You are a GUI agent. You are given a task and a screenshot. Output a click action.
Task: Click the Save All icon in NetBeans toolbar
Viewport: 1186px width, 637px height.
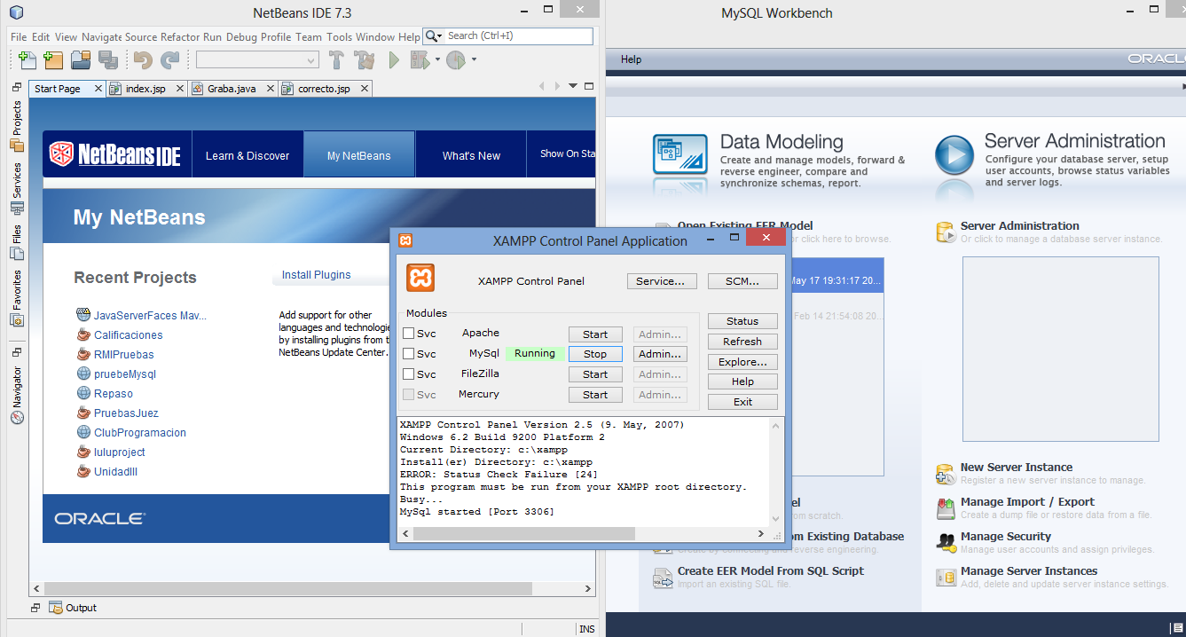[108, 60]
